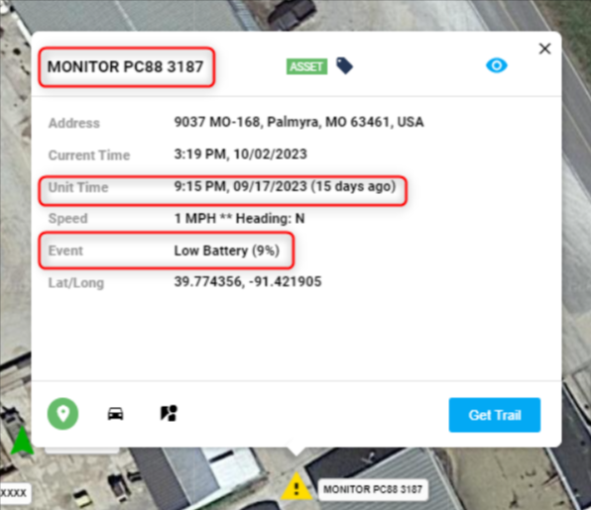Click the Low Battery (9%) event value
Screen dimensions: 591x510
[226, 251]
